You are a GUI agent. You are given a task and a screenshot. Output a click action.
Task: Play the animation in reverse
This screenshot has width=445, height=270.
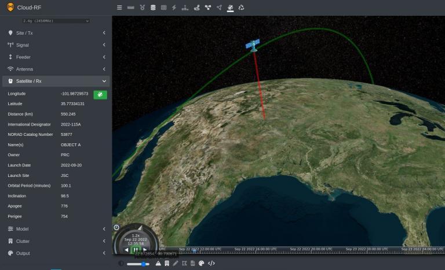point(126,250)
